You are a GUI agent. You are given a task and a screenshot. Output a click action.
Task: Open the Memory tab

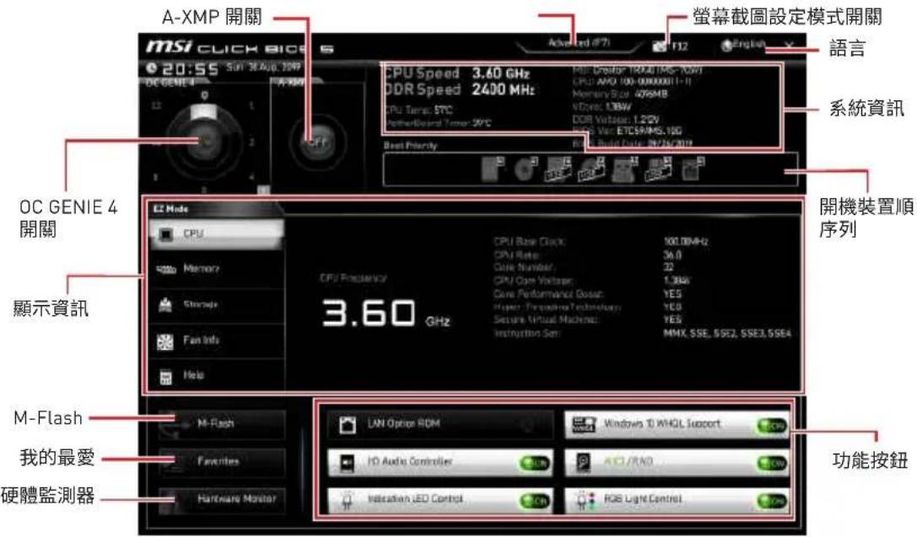(x=217, y=269)
